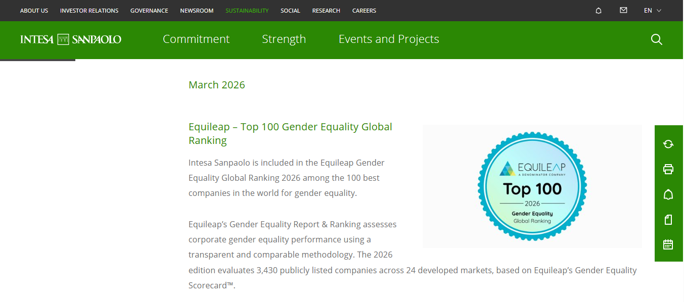Open the Commitment menu

196,39
